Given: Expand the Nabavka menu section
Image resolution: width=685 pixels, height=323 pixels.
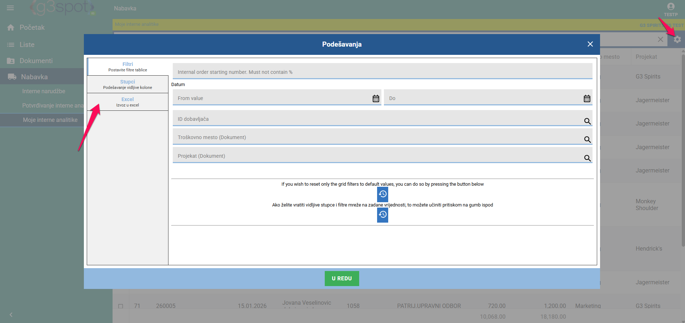Looking at the screenshot, I should [x=34, y=77].
